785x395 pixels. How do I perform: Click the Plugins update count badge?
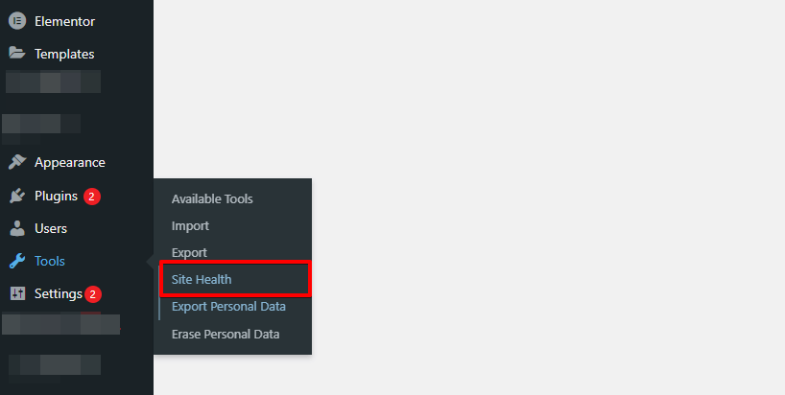coord(91,197)
